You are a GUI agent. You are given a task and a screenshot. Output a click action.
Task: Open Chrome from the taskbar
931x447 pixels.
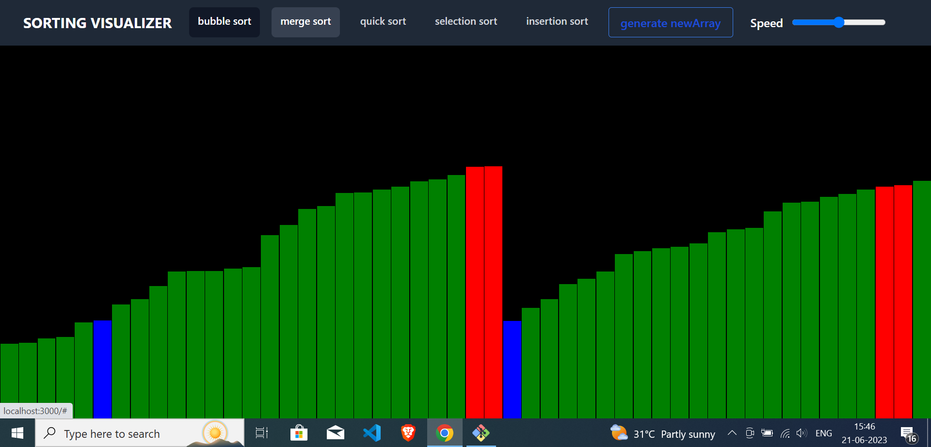445,433
